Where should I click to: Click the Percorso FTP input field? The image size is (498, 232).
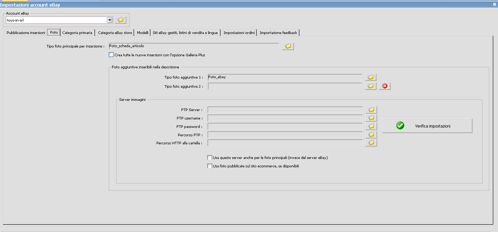click(x=285, y=135)
